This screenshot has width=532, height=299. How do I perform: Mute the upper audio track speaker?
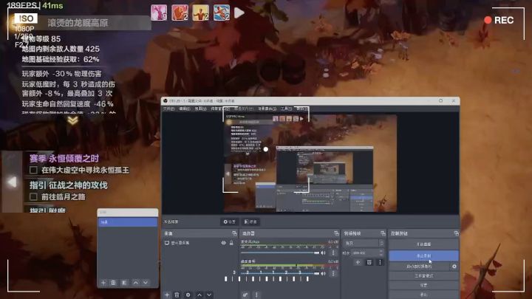tap(324, 253)
